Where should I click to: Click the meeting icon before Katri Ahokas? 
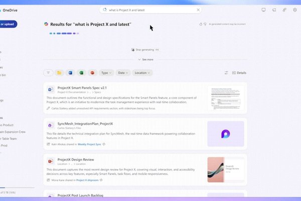pyautogui.click(x=48, y=144)
